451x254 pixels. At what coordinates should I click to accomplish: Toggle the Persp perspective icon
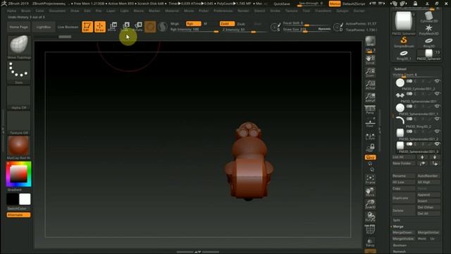pyautogui.click(x=370, y=110)
